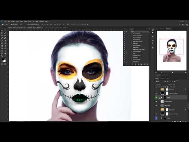Open the Auto-Select Layer dropdown
Image resolution: width=189 pixels, height=142 pixels.
point(21,24)
